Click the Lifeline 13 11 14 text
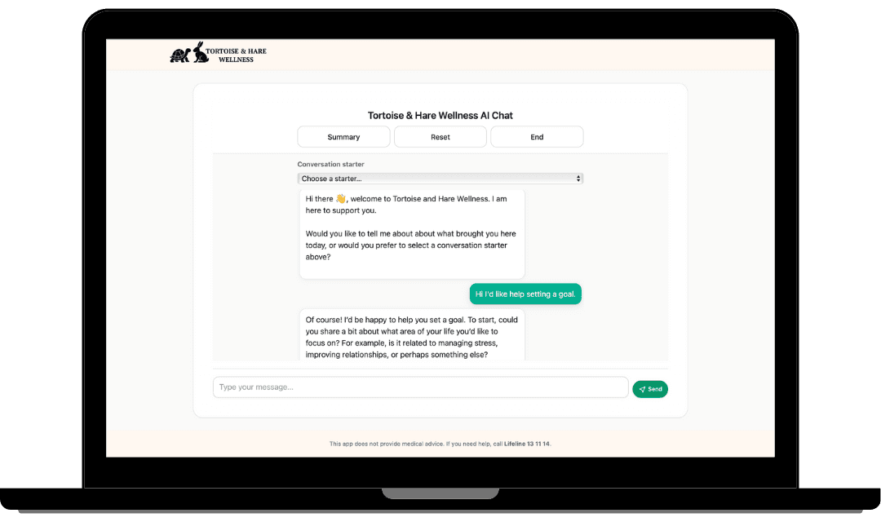 click(526, 444)
